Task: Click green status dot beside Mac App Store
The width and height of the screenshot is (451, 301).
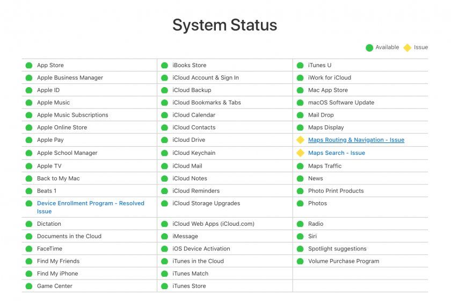Action: coord(300,90)
